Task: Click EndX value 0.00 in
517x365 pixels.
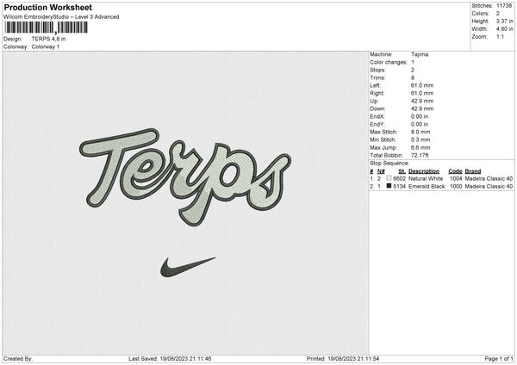Action: 420,116
